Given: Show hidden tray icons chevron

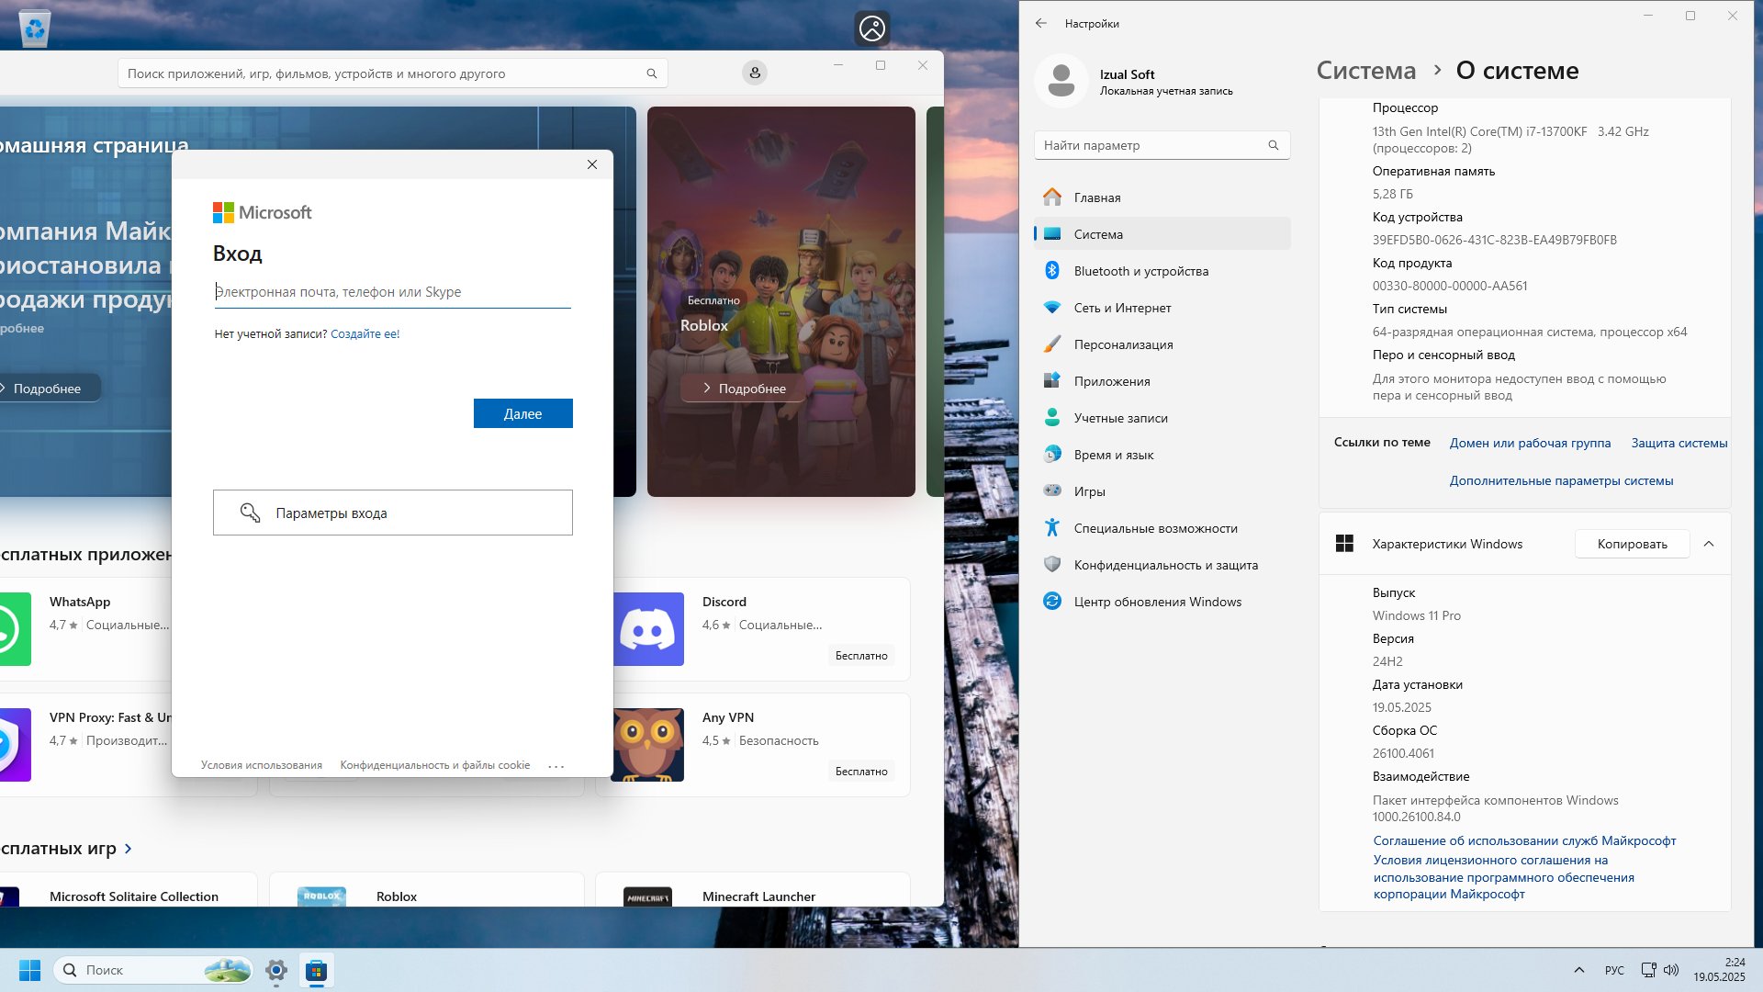Looking at the screenshot, I should point(1579,970).
